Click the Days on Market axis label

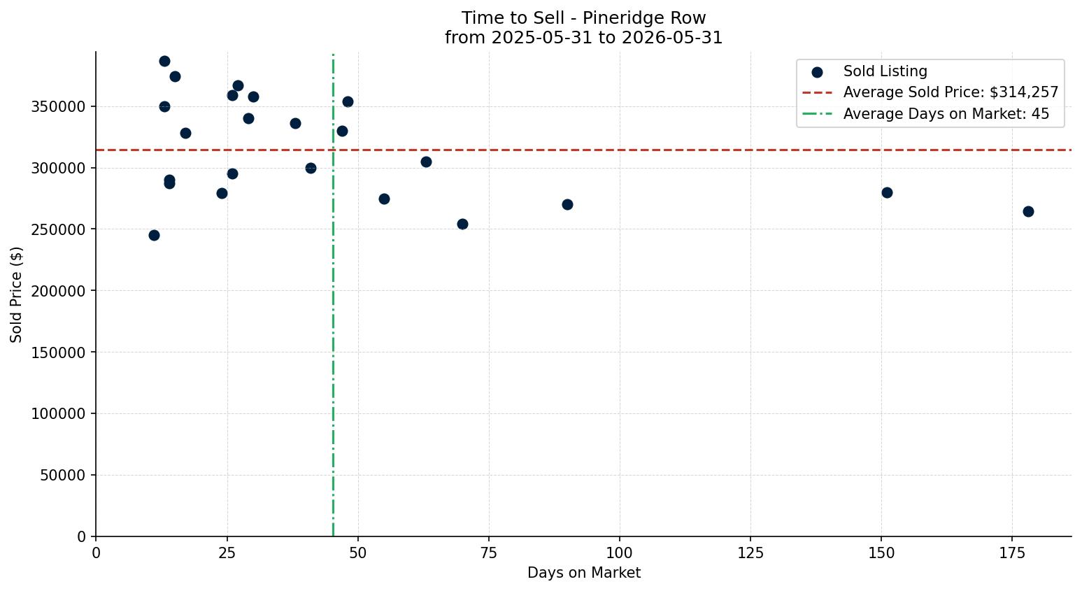(x=584, y=573)
